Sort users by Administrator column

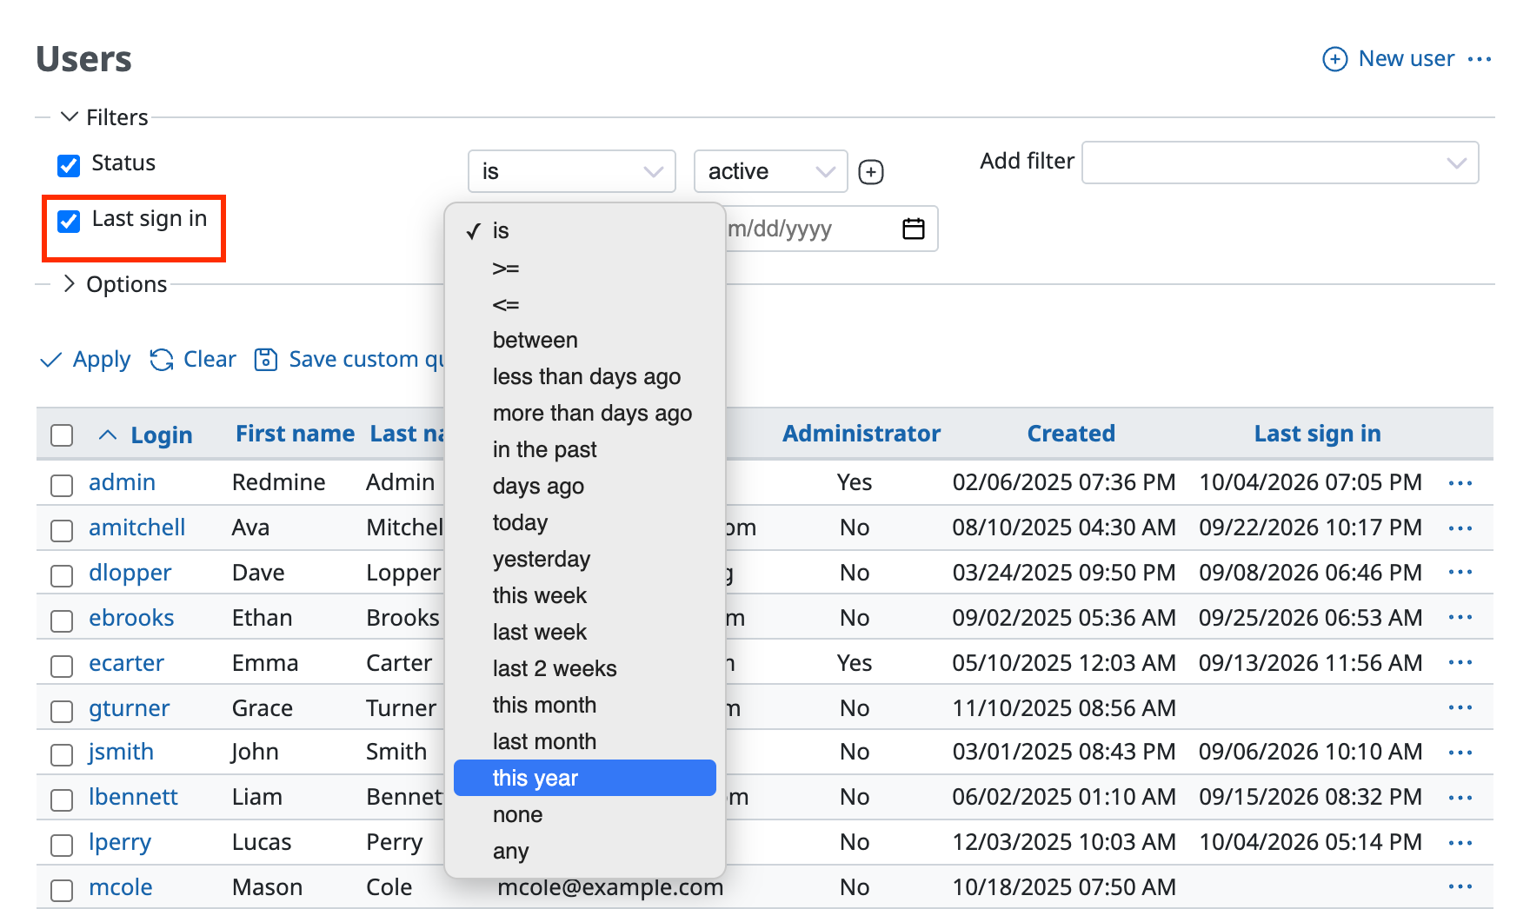(x=861, y=434)
